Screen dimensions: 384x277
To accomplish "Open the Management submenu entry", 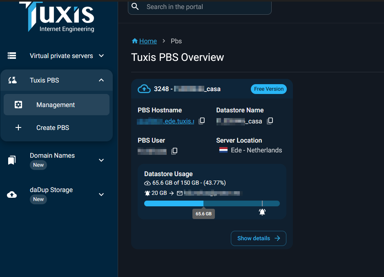I will (56, 105).
